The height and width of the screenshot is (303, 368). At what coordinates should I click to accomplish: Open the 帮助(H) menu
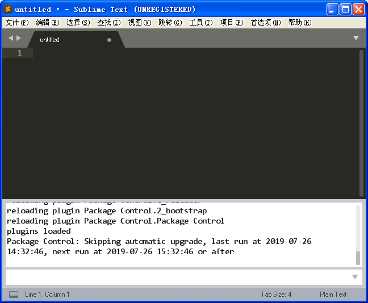pos(300,23)
